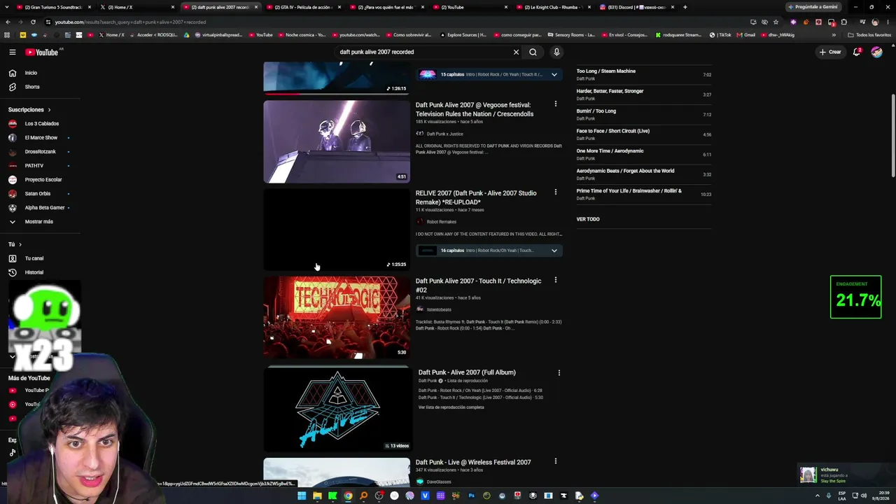The image size is (896, 504).
Task: Open the account avatar menu
Action: [876, 52]
